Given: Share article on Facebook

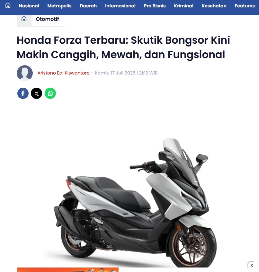Looking at the screenshot, I should pyautogui.click(x=23, y=93).
